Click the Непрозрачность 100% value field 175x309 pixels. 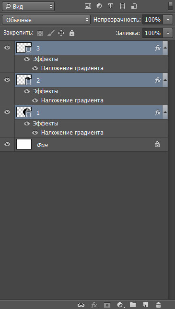click(x=153, y=20)
